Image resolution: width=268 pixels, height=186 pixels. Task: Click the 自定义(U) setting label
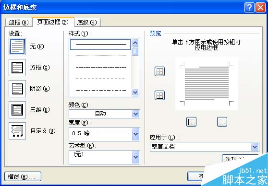pos(43,131)
